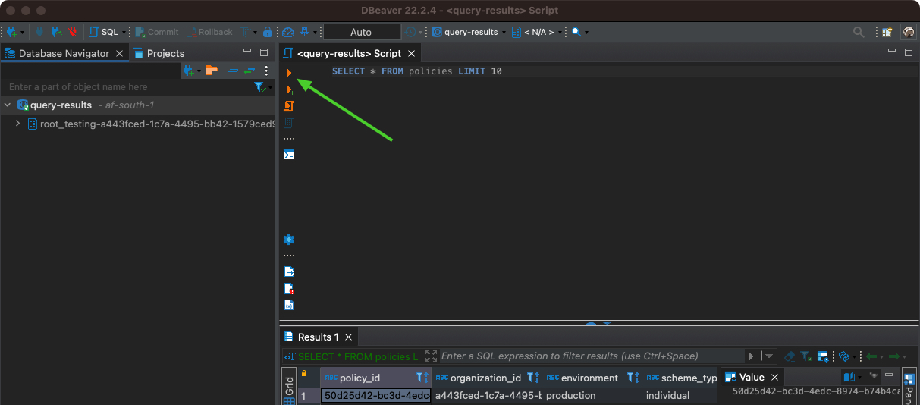Execute the SQL statement with the orange arrow
Screen dimensions: 920x405
click(289, 73)
